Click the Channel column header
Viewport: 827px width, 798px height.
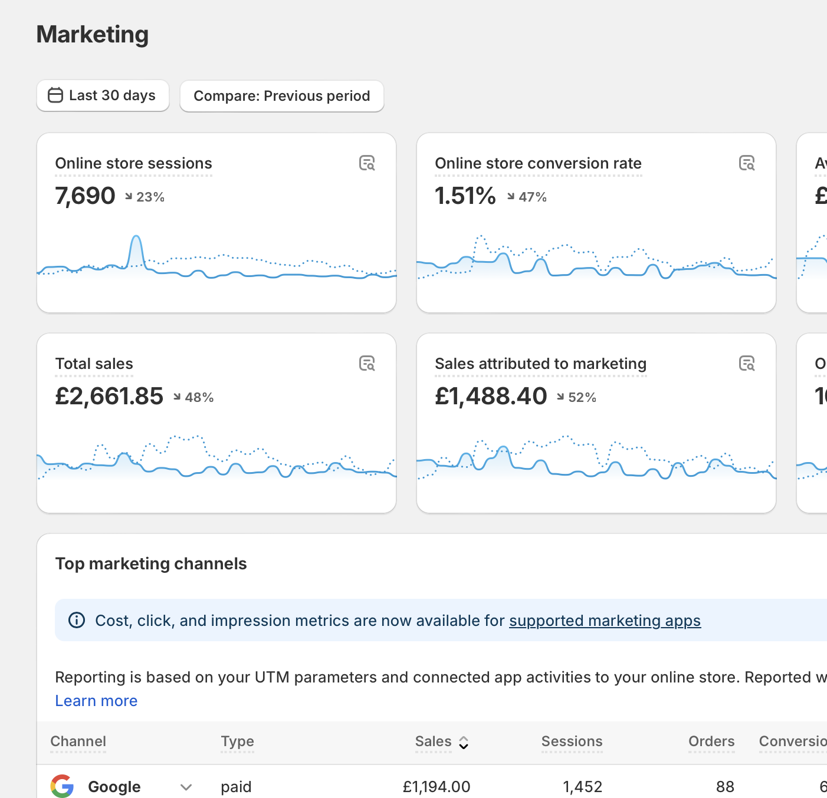[x=78, y=741]
